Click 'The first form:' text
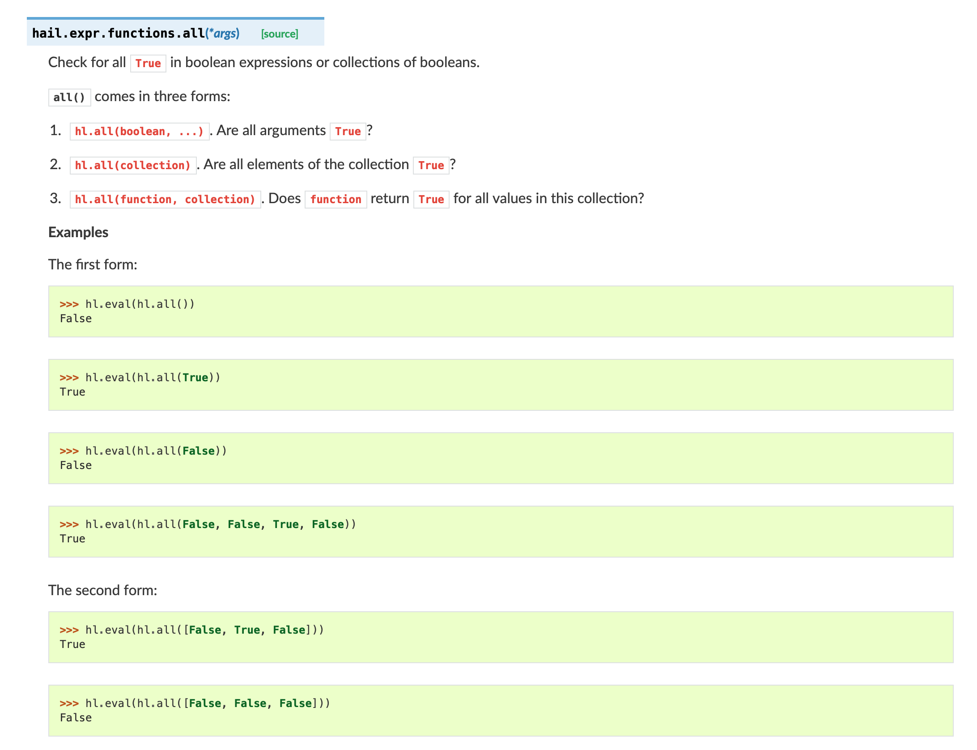Viewport: 977px width, 750px height. click(93, 264)
